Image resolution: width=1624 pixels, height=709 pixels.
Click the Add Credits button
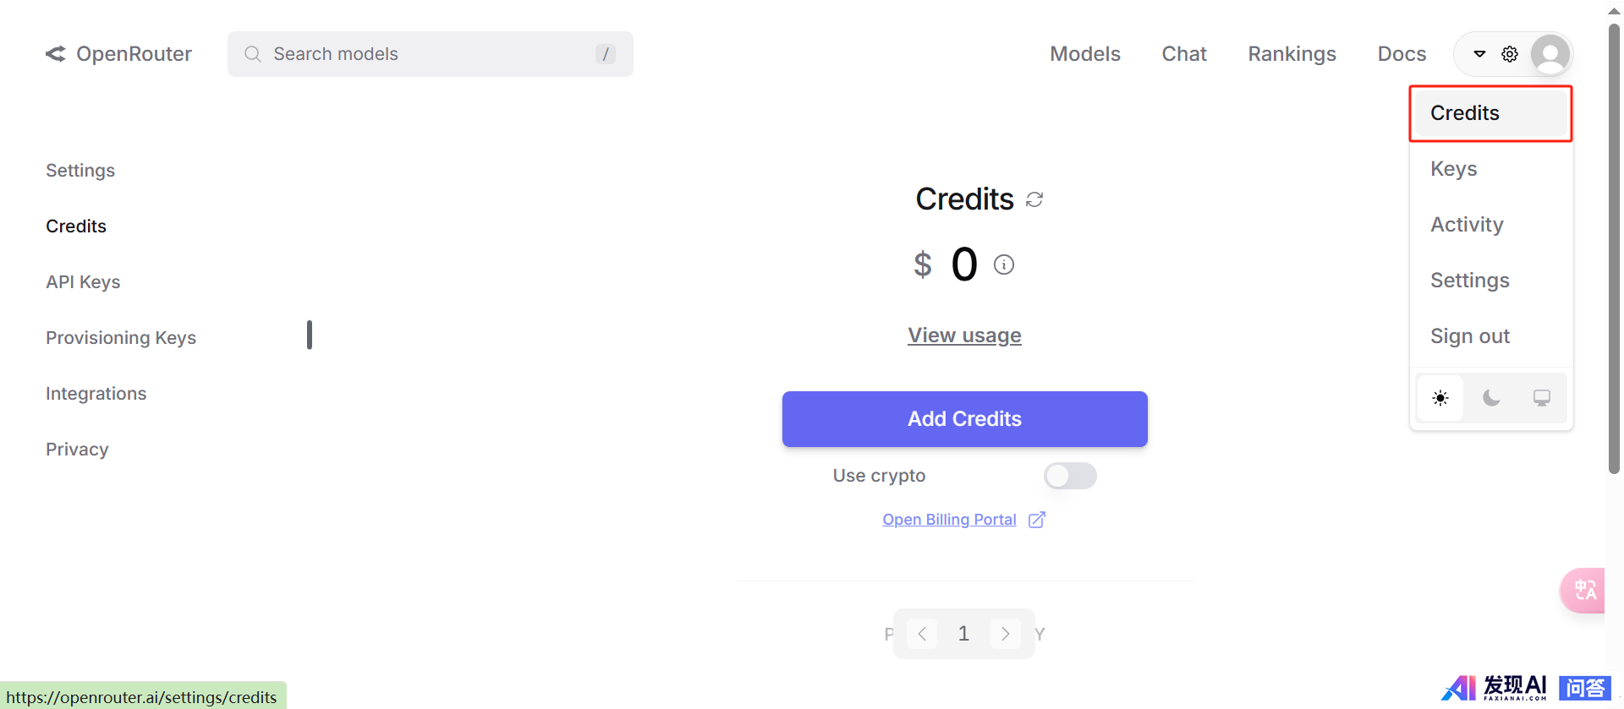pos(964,419)
